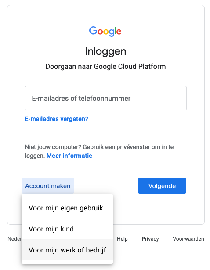Choose Voor mijn kind menu item
This screenshot has height=270, width=210.
coord(67,229)
